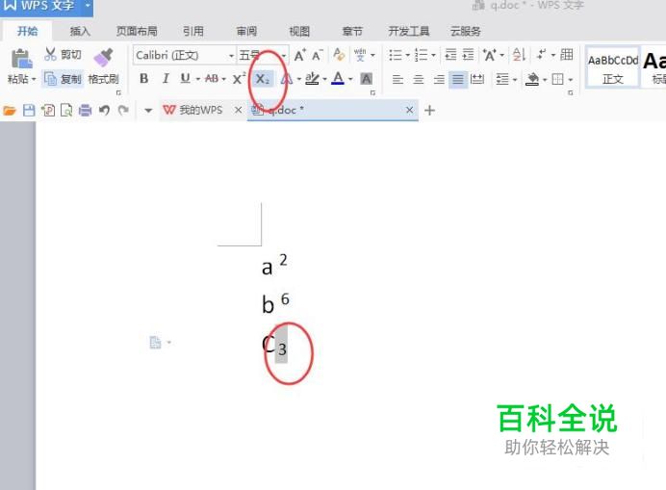The height and width of the screenshot is (490, 666).
Task: Open the 五号 font size dropdown arrow
Action: pyautogui.click(x=284, y=56)
